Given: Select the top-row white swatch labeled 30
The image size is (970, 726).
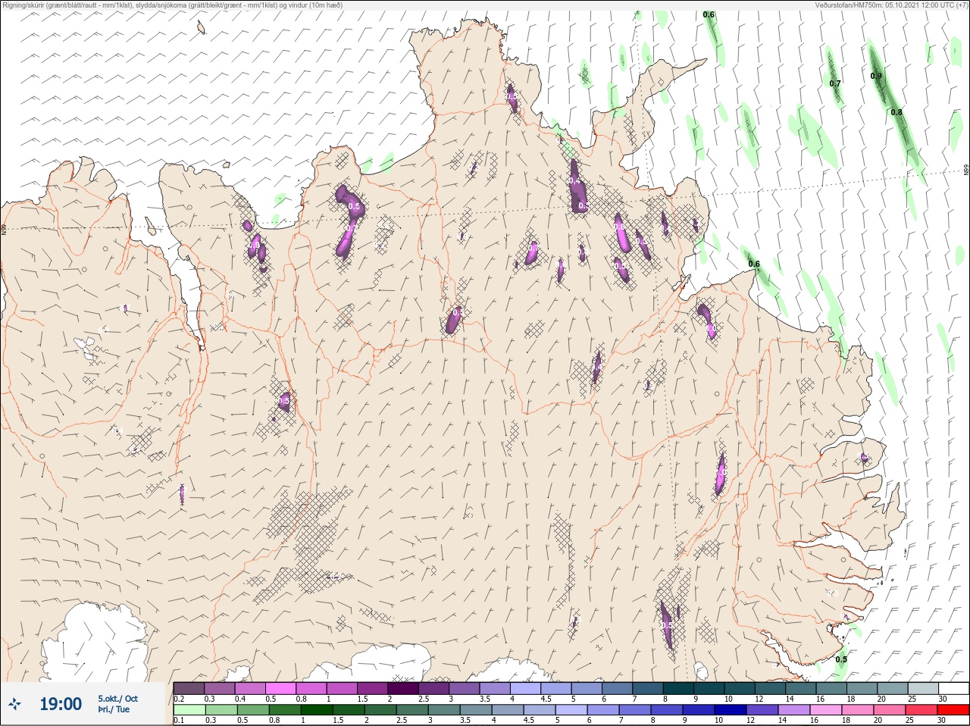Looking at the screenshot, I should click(x=953, y=688).
